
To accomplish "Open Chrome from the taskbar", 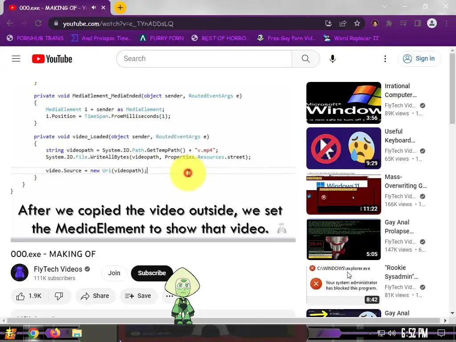I will (33, 333).
